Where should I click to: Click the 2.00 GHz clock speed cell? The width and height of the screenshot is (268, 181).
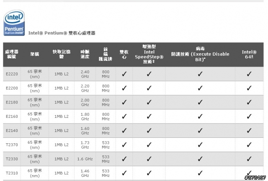pyautogui.click(x=85, y=103)
